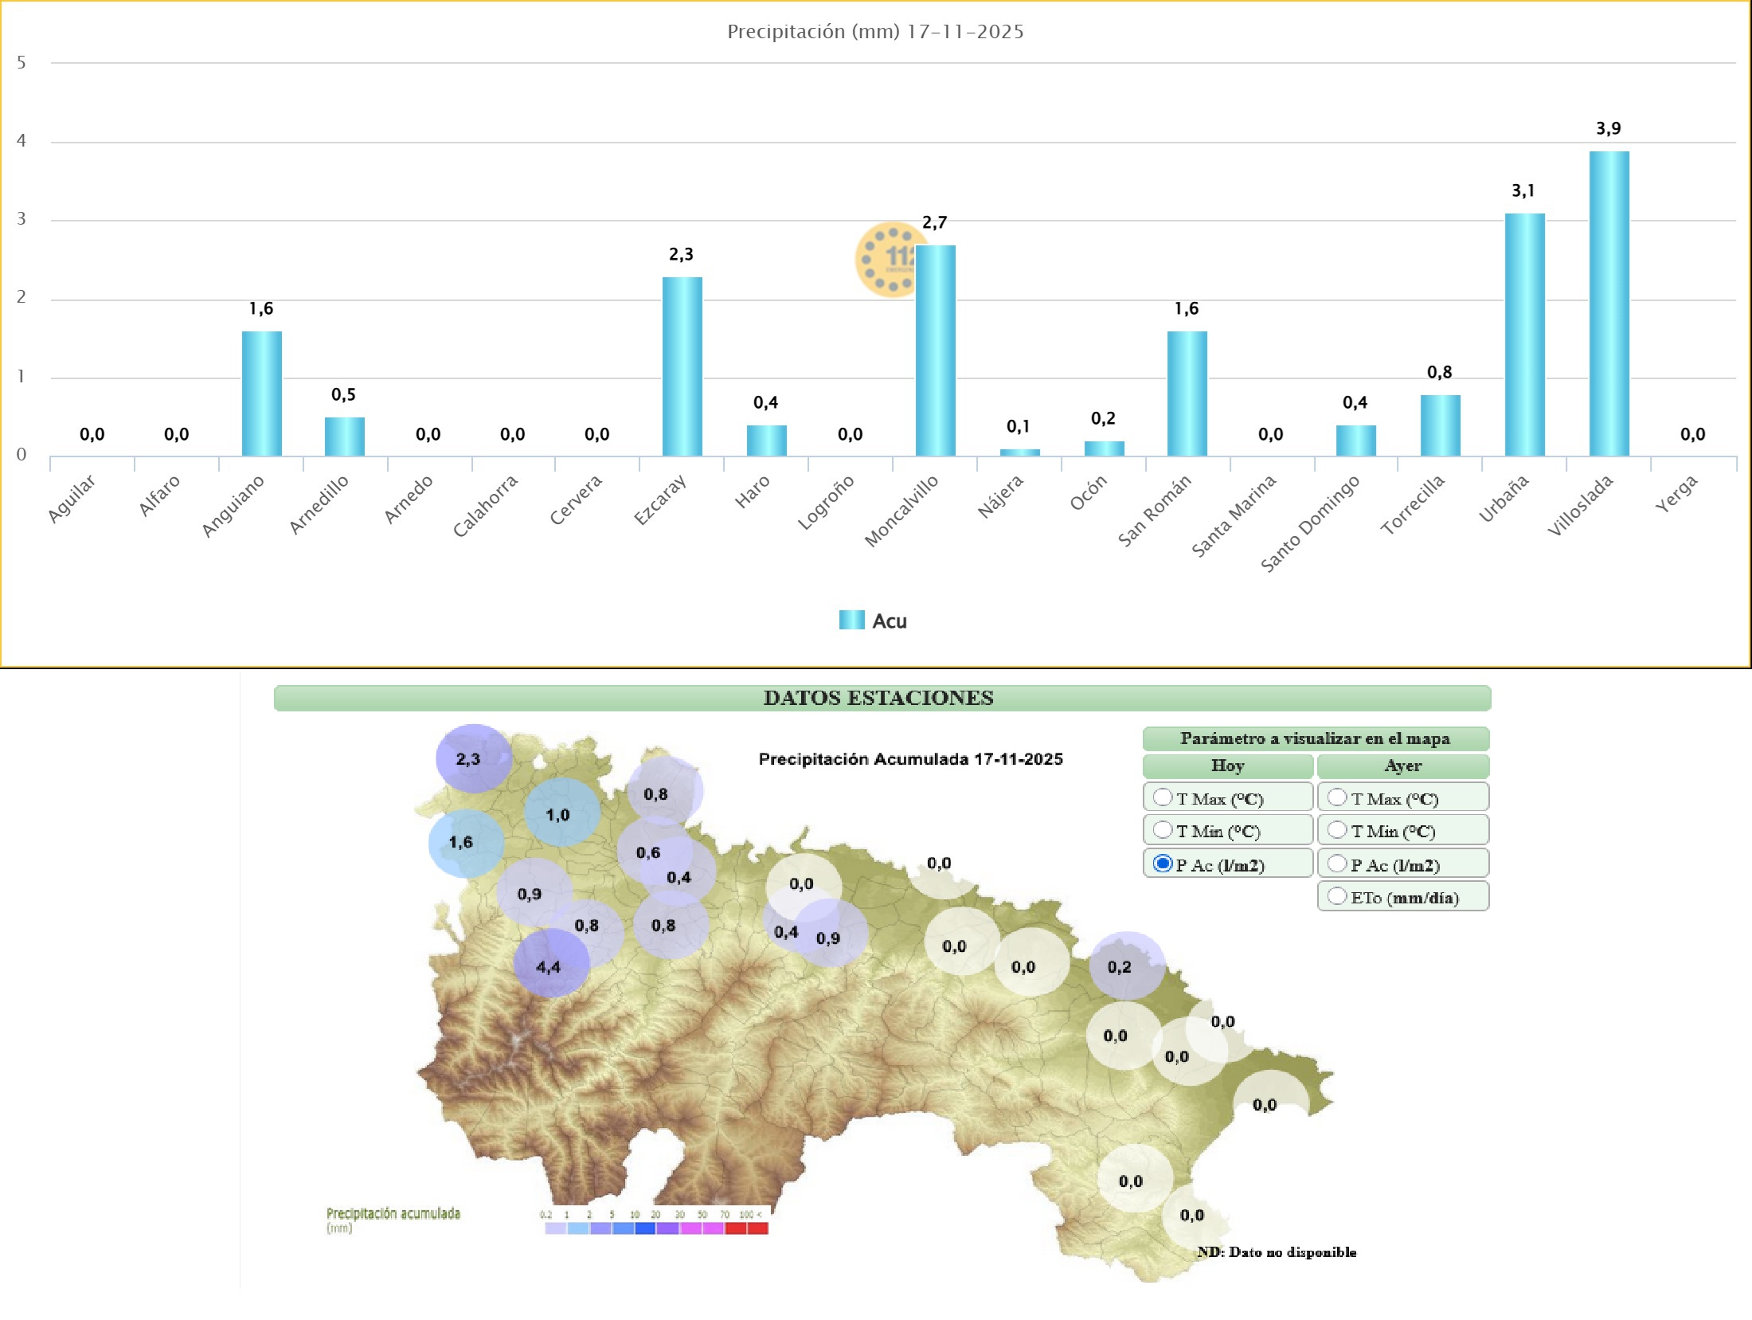Click the Nájera axis label
The height and width of the screenshot is (1320, 1752).
pyautogui.click(x=1000, y=496)
